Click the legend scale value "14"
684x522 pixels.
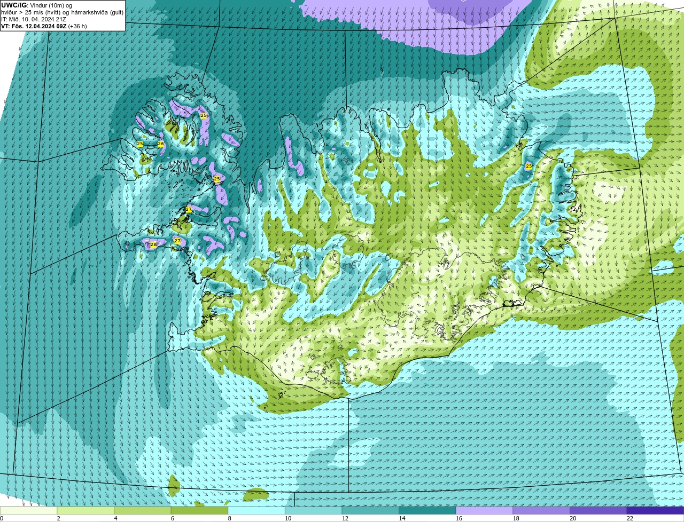point(402,518)
